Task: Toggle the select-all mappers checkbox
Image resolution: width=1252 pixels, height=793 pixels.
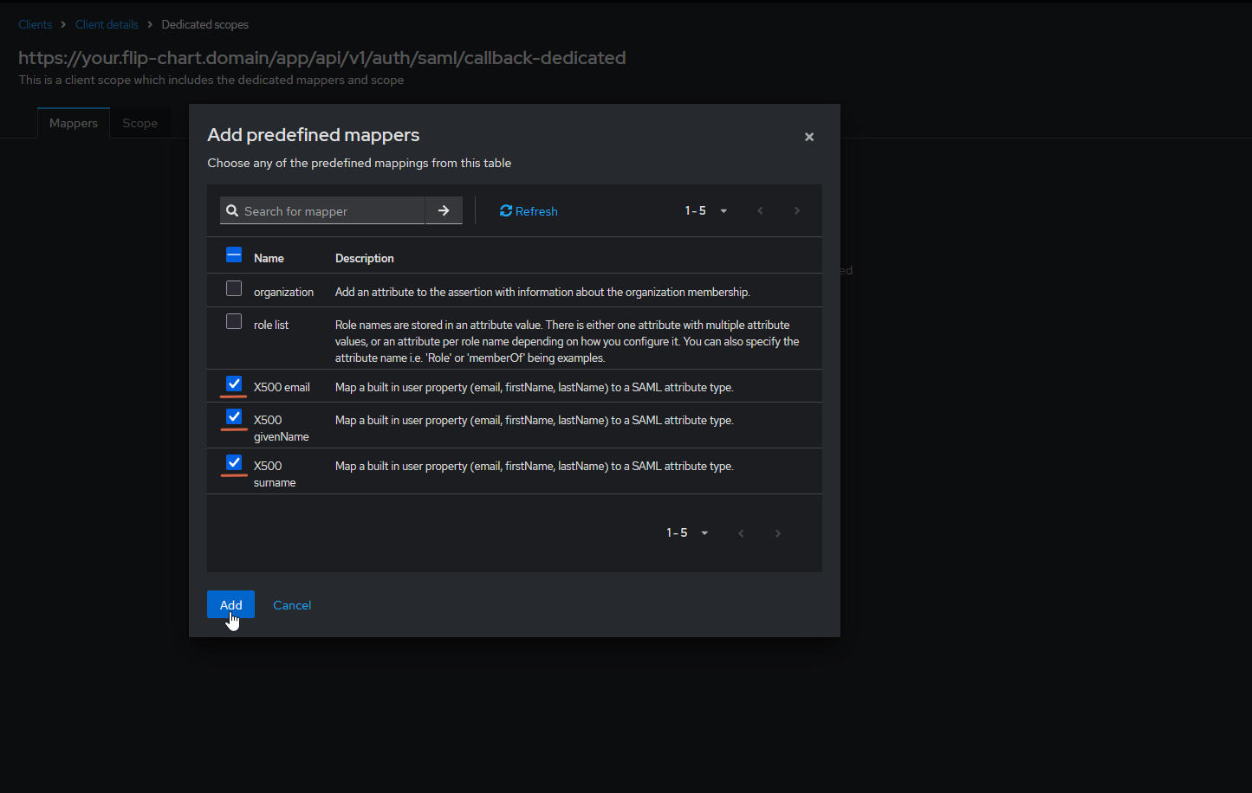Action: (234, 255)
